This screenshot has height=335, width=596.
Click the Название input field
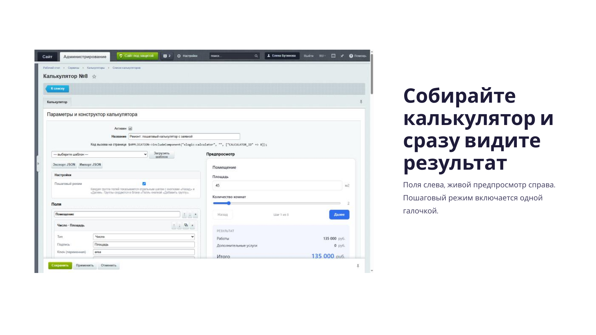[184, 136]
